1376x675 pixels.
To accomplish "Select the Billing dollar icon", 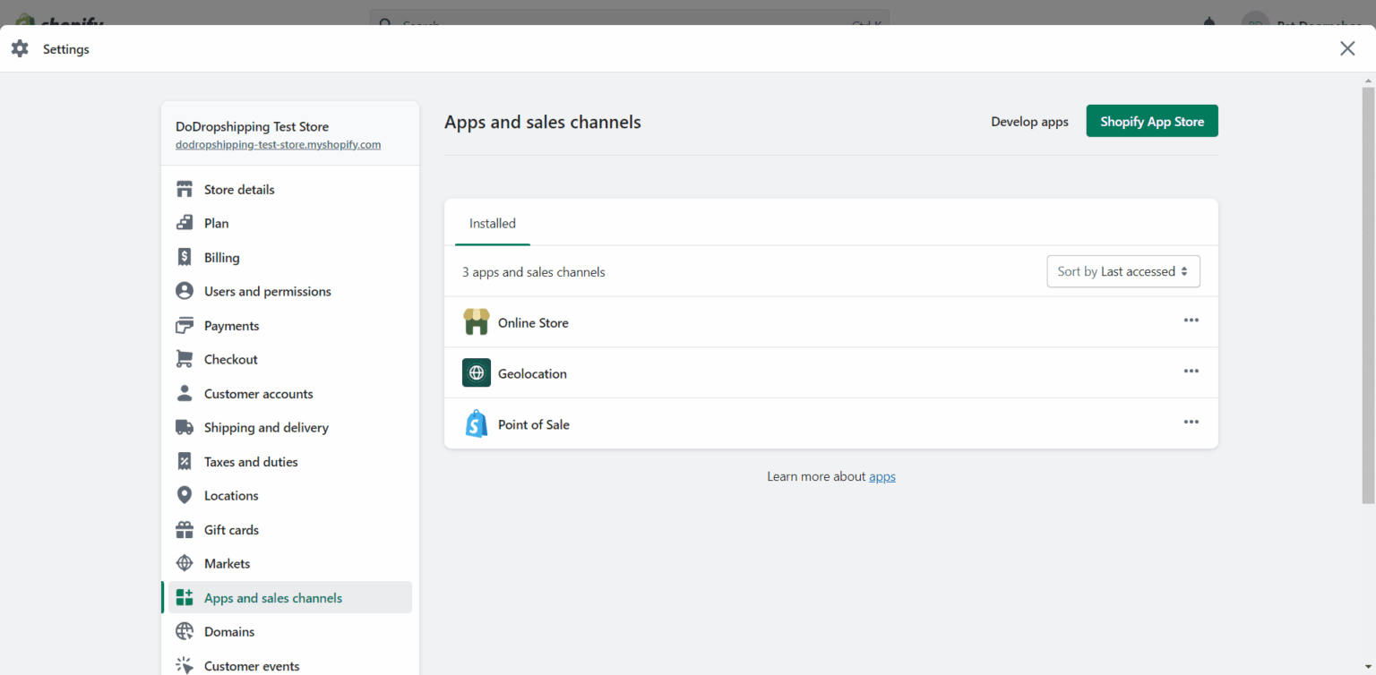I will coord(185,257).
